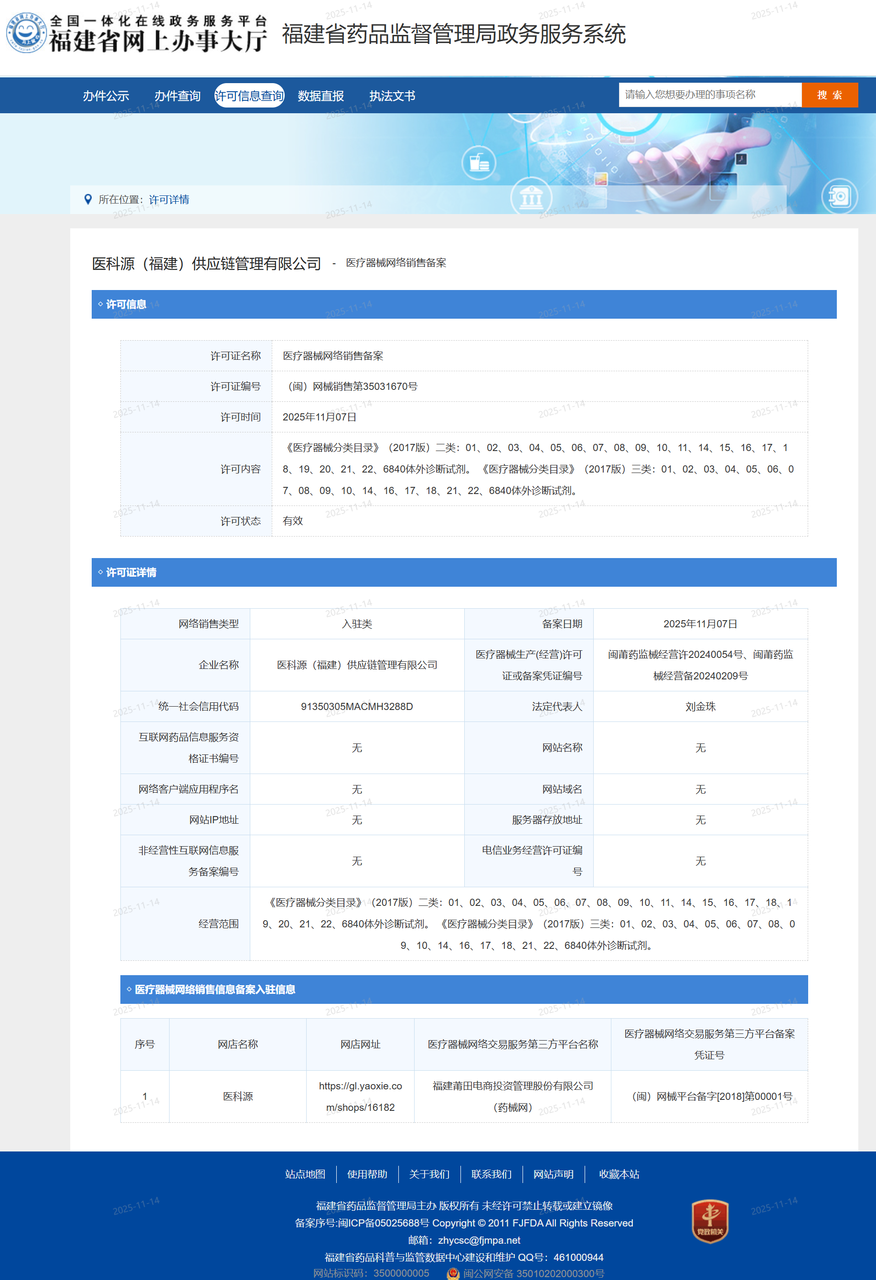
Task: Open the 办件公示 menu tab
Action: pyautogui.click(x=106, y=96)
